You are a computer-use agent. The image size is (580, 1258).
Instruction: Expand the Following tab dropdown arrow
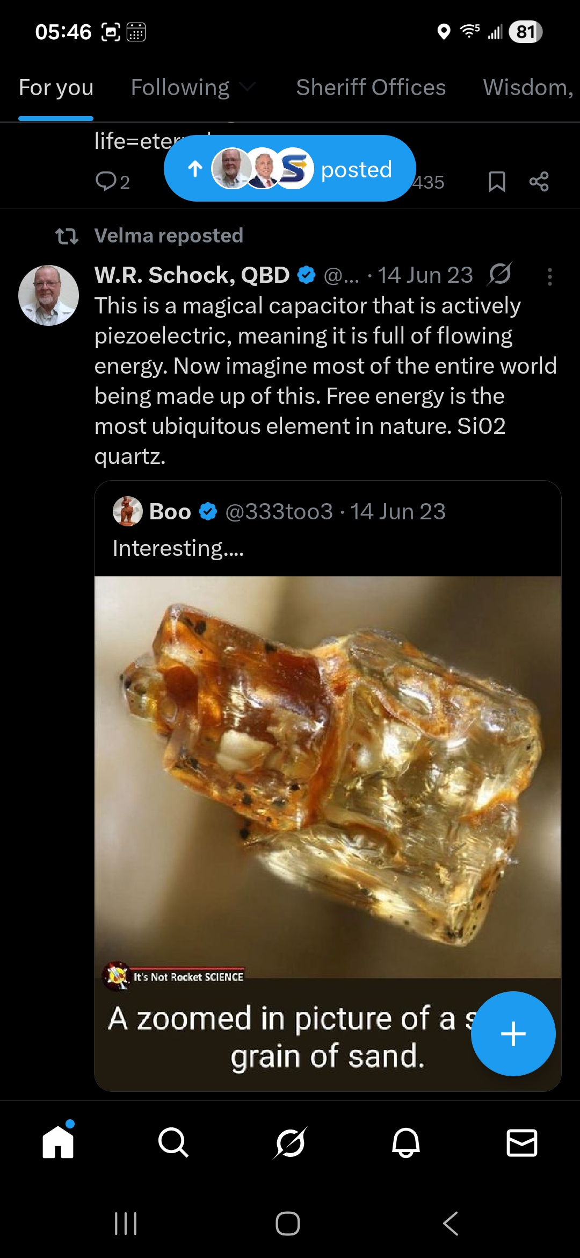(247, 87)
